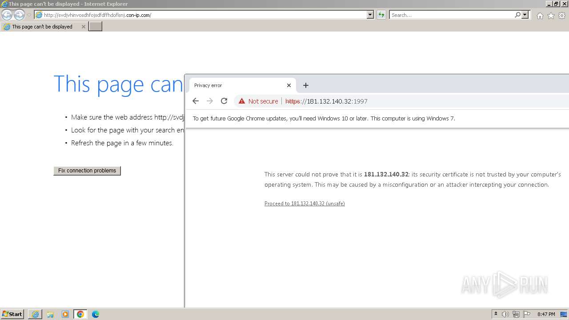Click Chrome's forward arrow

[210, 101]
